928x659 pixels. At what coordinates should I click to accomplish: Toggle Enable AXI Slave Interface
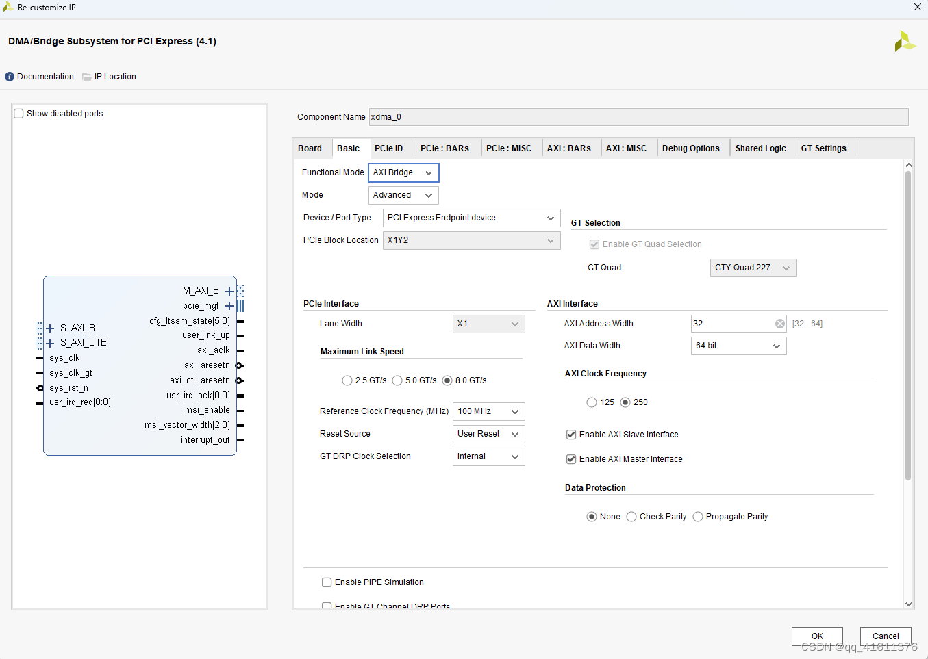click(571, 435)
